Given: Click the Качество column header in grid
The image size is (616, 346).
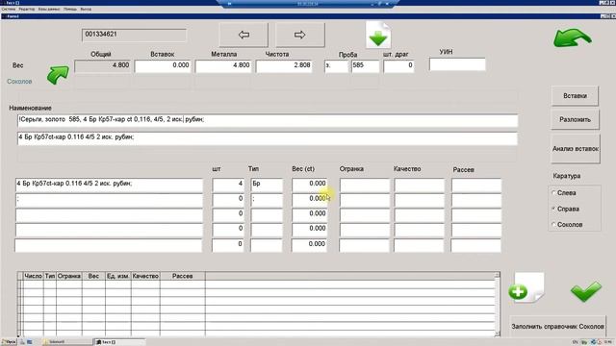Looking at the screenshot, I should 145,276.
